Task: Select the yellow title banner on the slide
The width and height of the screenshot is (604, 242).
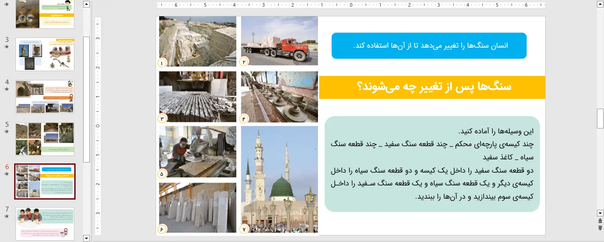Action: tap(432, 87)
